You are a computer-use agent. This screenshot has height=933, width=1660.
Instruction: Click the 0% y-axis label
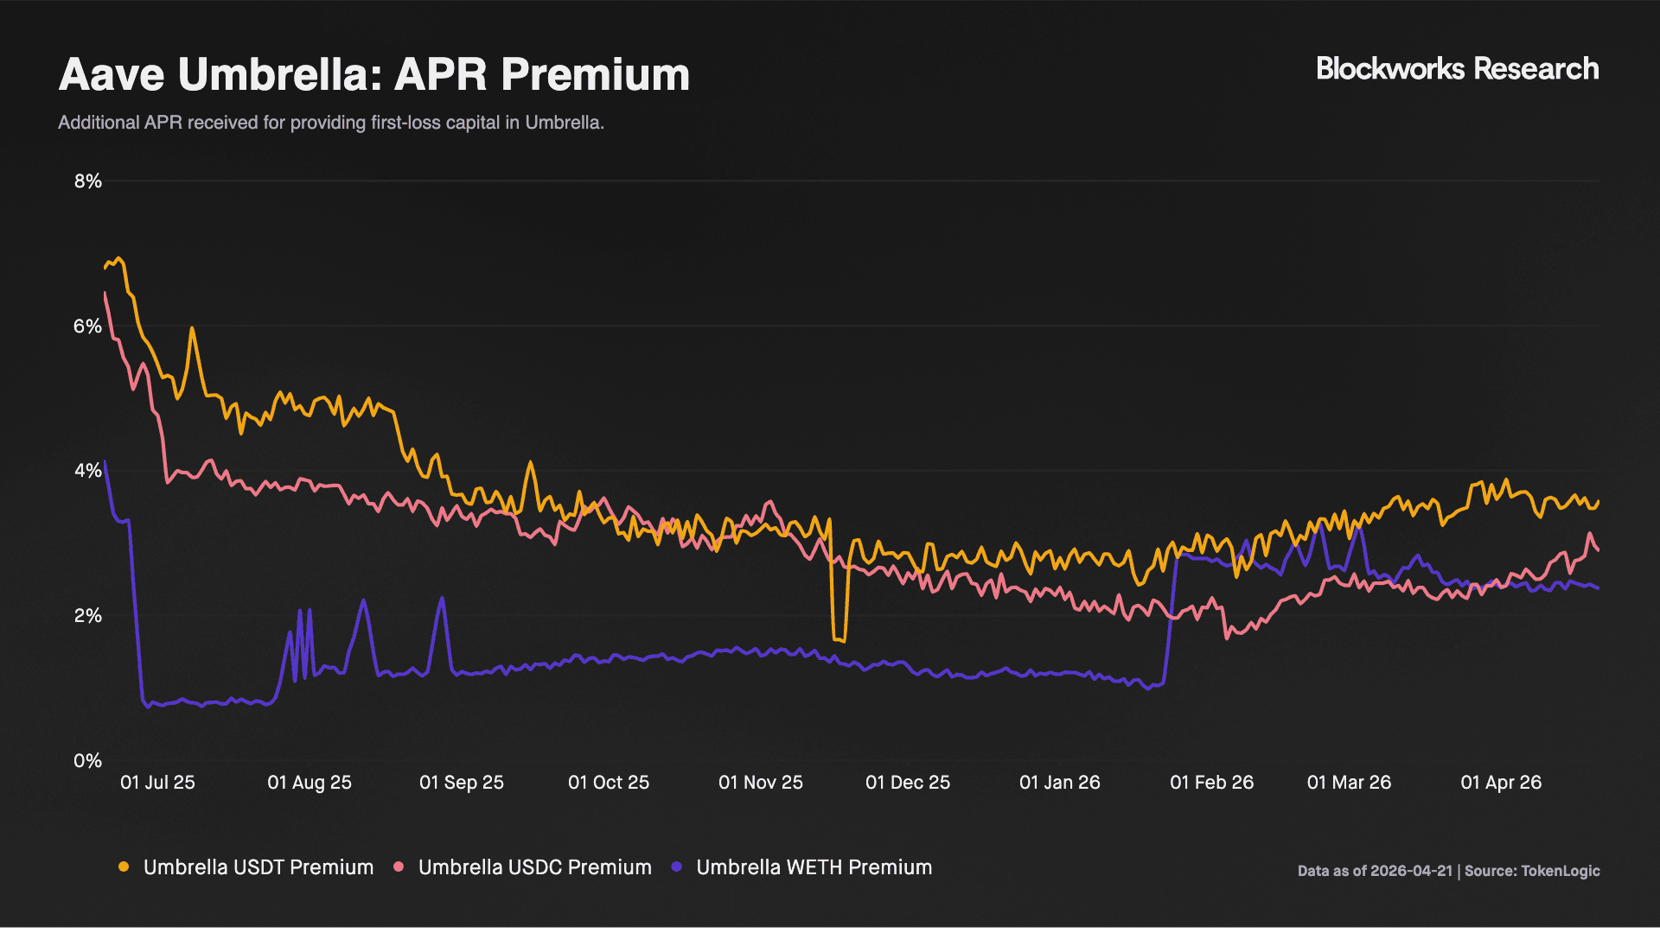[x=87, y=761]
